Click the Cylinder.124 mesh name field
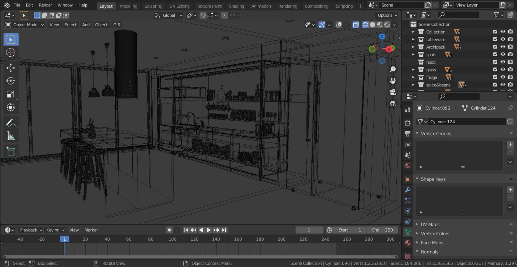The width and height of the screenshot is (517, 267). [x=467, y=122]
